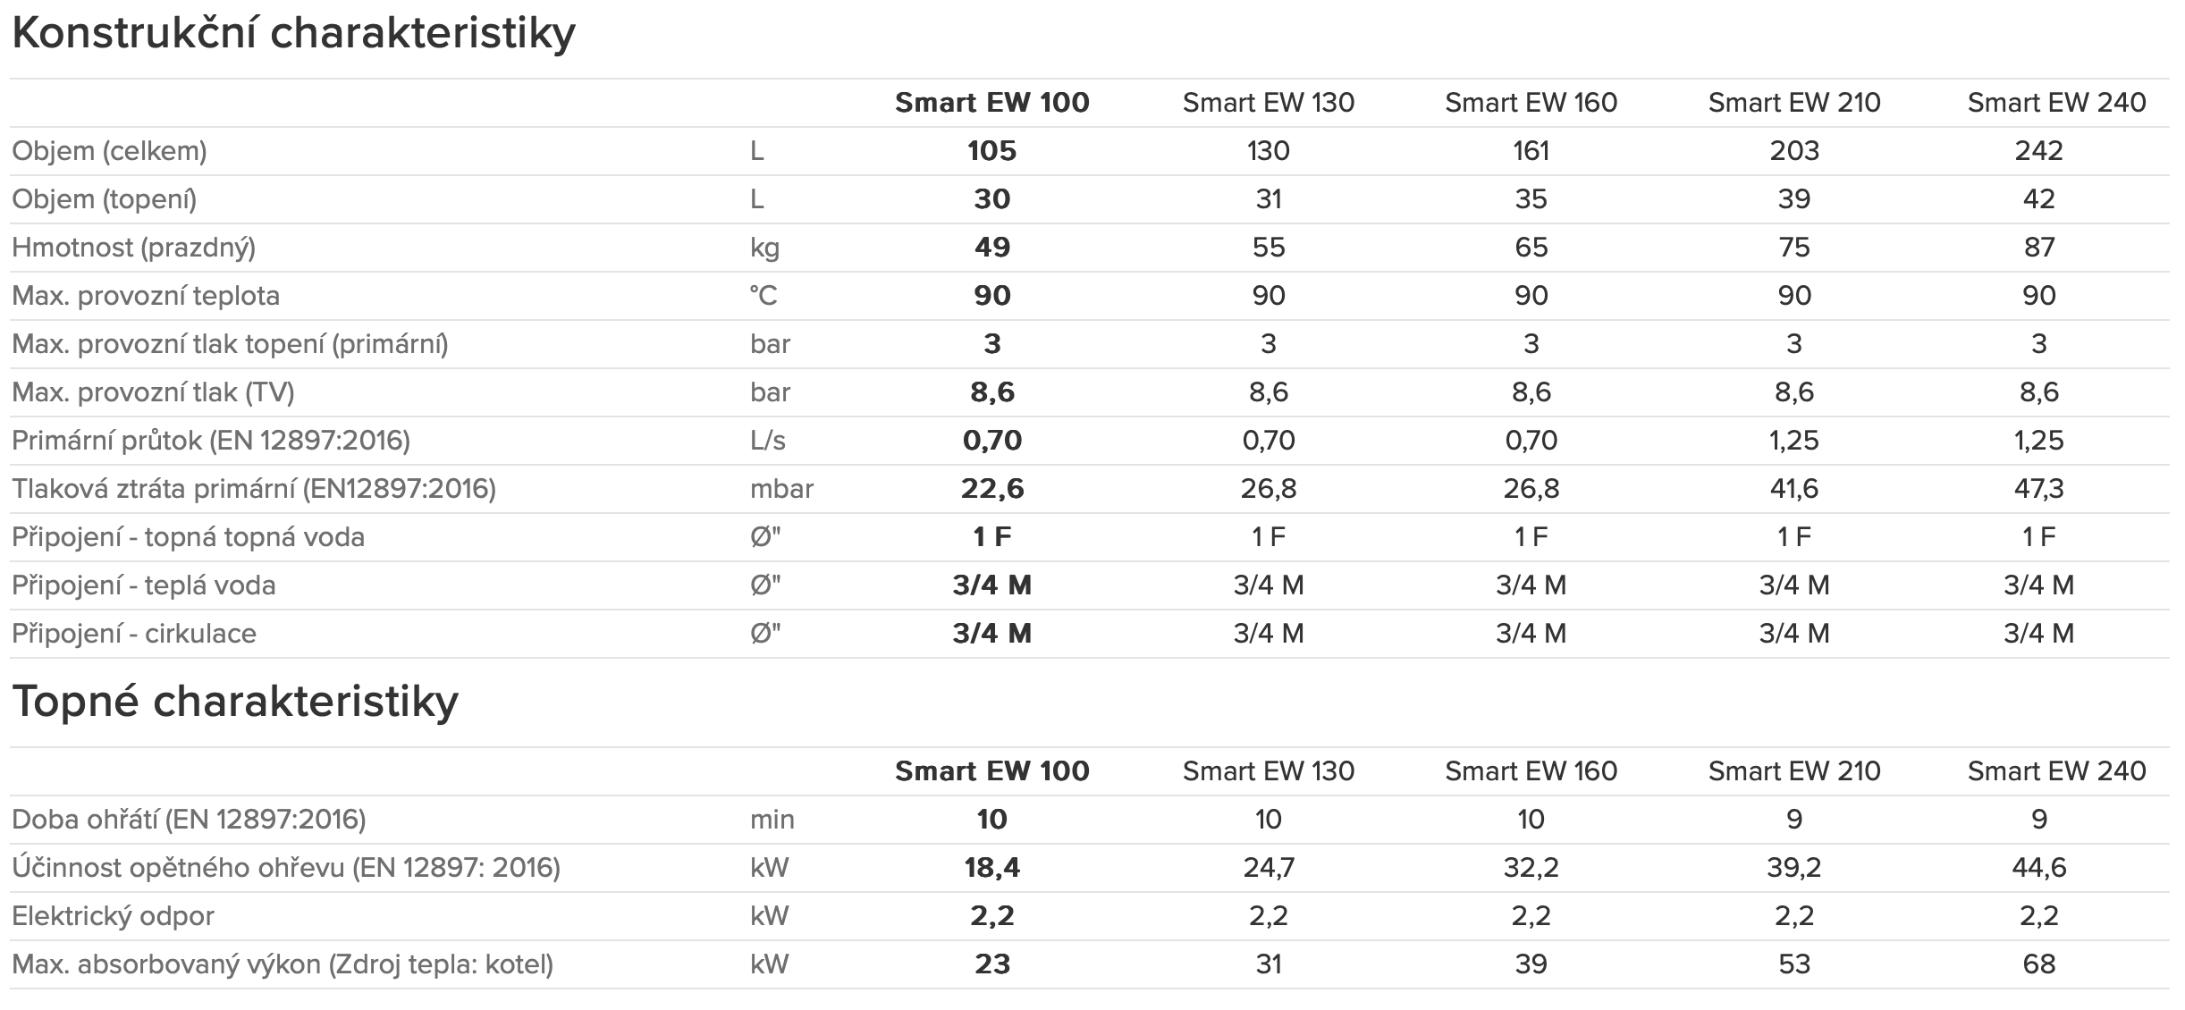Click the "Hmotnost (prazdný)" row label
This screenshot has height=1010, width=2185.
point(133,248)
